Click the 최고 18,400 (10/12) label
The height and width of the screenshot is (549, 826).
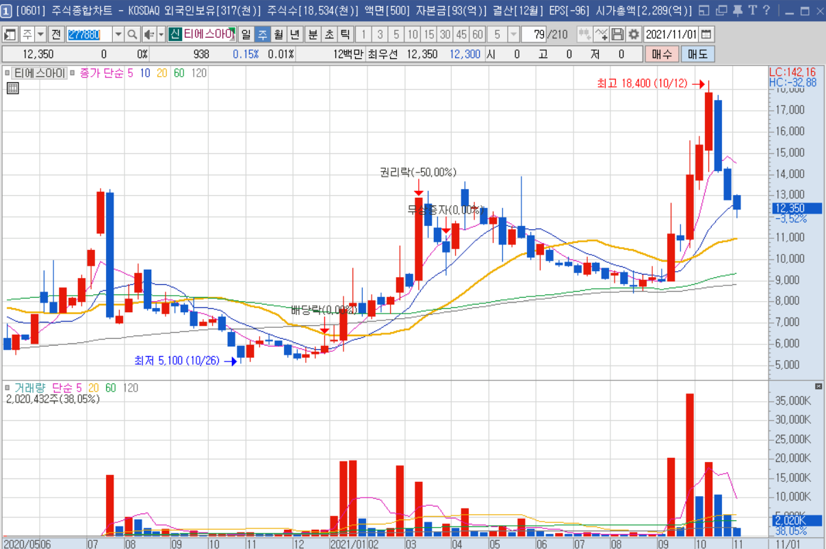(x=643, y=83)
